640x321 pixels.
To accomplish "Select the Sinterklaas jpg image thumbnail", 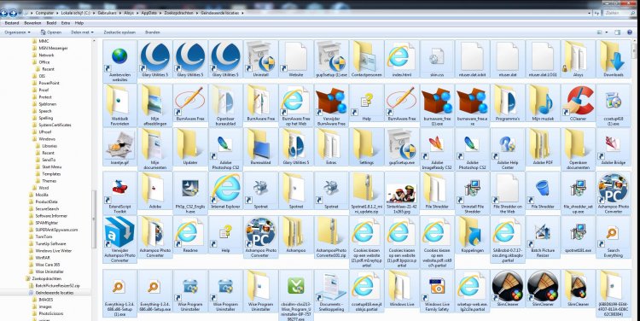I will (x=402, y=192).
